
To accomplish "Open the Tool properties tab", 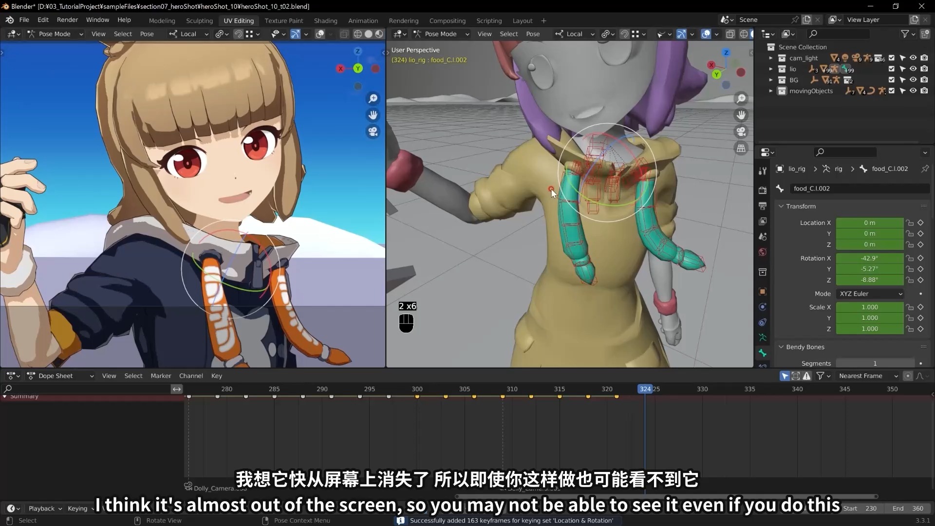I will (x=763, y=170).
